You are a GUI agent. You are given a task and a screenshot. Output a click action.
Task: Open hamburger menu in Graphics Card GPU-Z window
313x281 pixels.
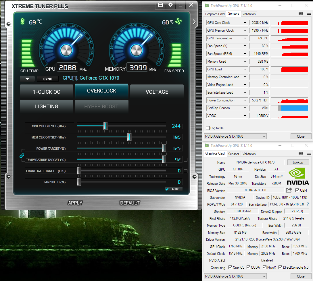pos(309,153)
